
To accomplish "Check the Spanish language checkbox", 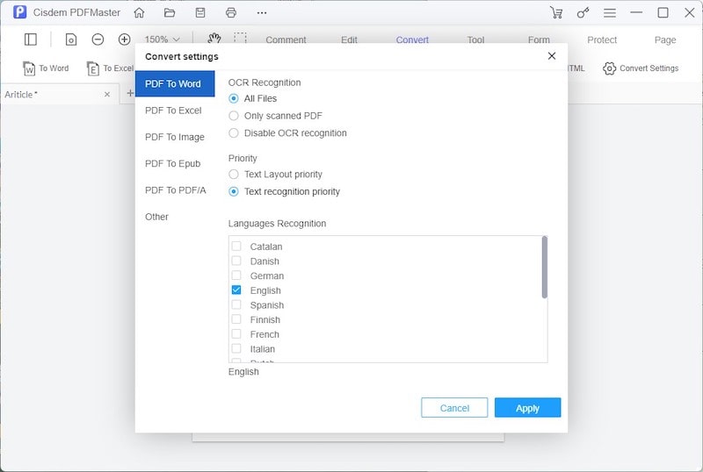I will coord(236,305).
